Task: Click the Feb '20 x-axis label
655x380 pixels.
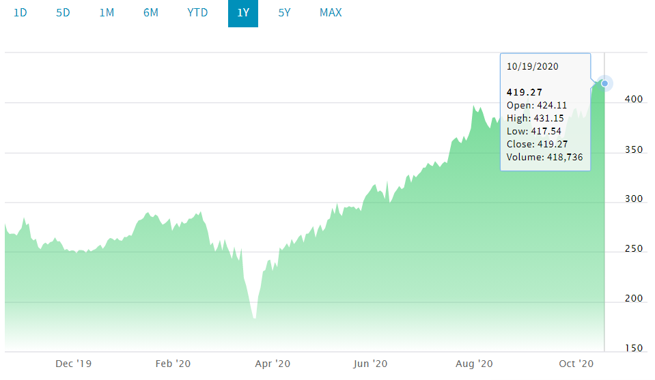Action: (x=173, y=364)
